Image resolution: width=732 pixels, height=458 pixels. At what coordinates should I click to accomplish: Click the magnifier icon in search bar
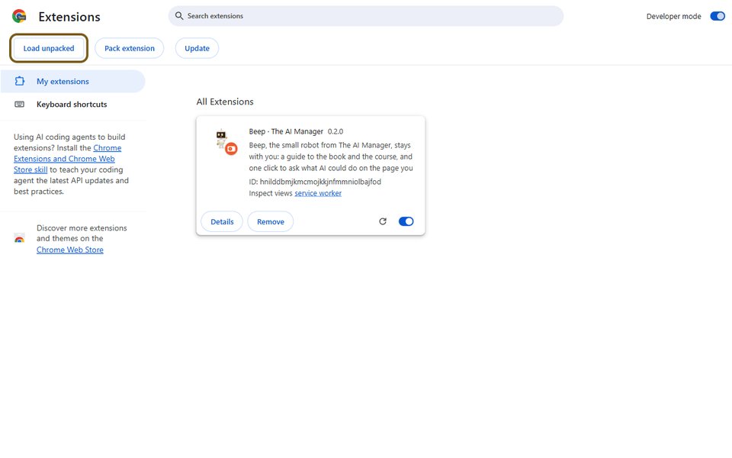[x=179, y=16]
